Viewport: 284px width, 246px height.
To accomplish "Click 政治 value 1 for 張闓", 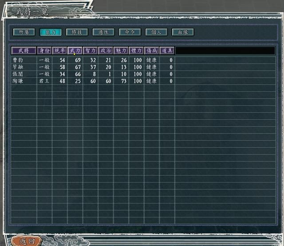I will 110,74.
